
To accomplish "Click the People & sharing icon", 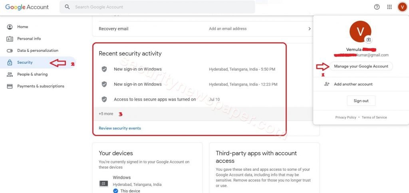I will (x=10, y=74).
